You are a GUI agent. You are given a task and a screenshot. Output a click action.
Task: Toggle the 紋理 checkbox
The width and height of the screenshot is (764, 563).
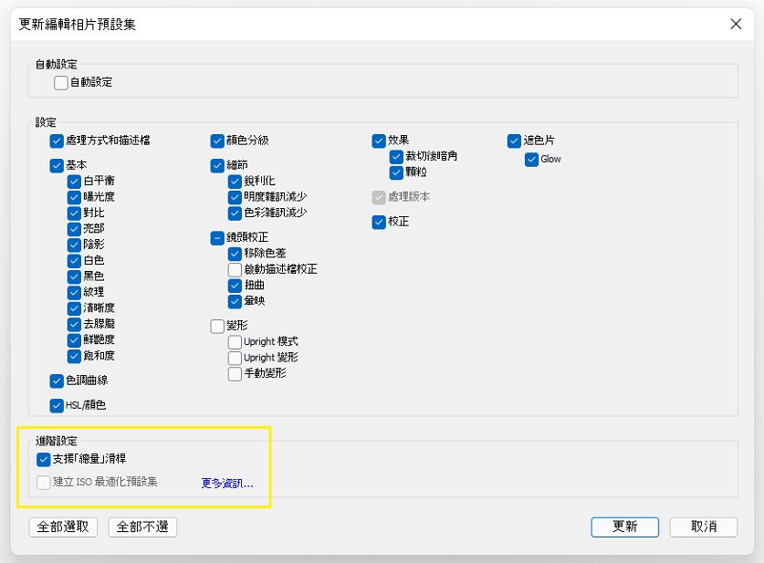[74, 292]
